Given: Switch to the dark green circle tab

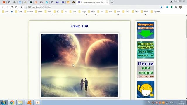Looking at the screenshot, I should click(x=31, y=2).
